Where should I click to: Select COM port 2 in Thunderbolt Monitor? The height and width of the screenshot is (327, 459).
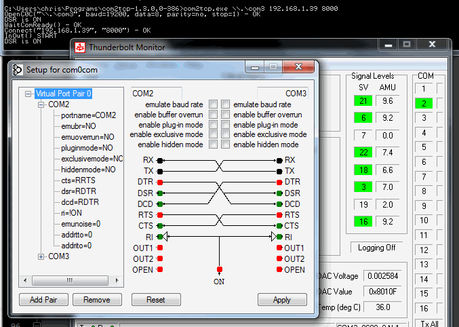click(x=424, y=103)
